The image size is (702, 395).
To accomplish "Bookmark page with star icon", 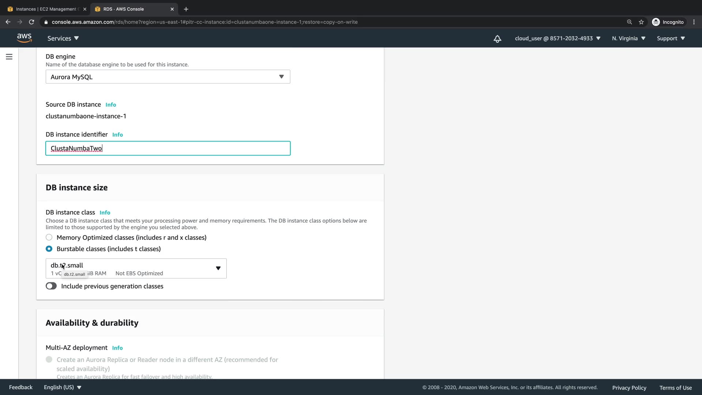I will pyautogui.click(x=641, y=22).
